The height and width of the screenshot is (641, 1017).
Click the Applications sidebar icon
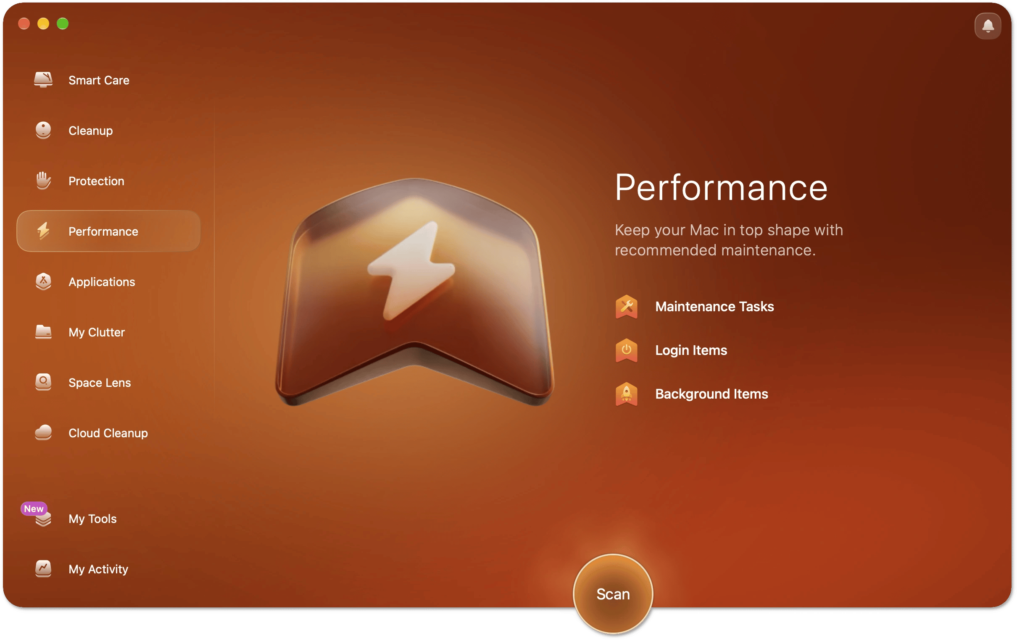point(43,282)
